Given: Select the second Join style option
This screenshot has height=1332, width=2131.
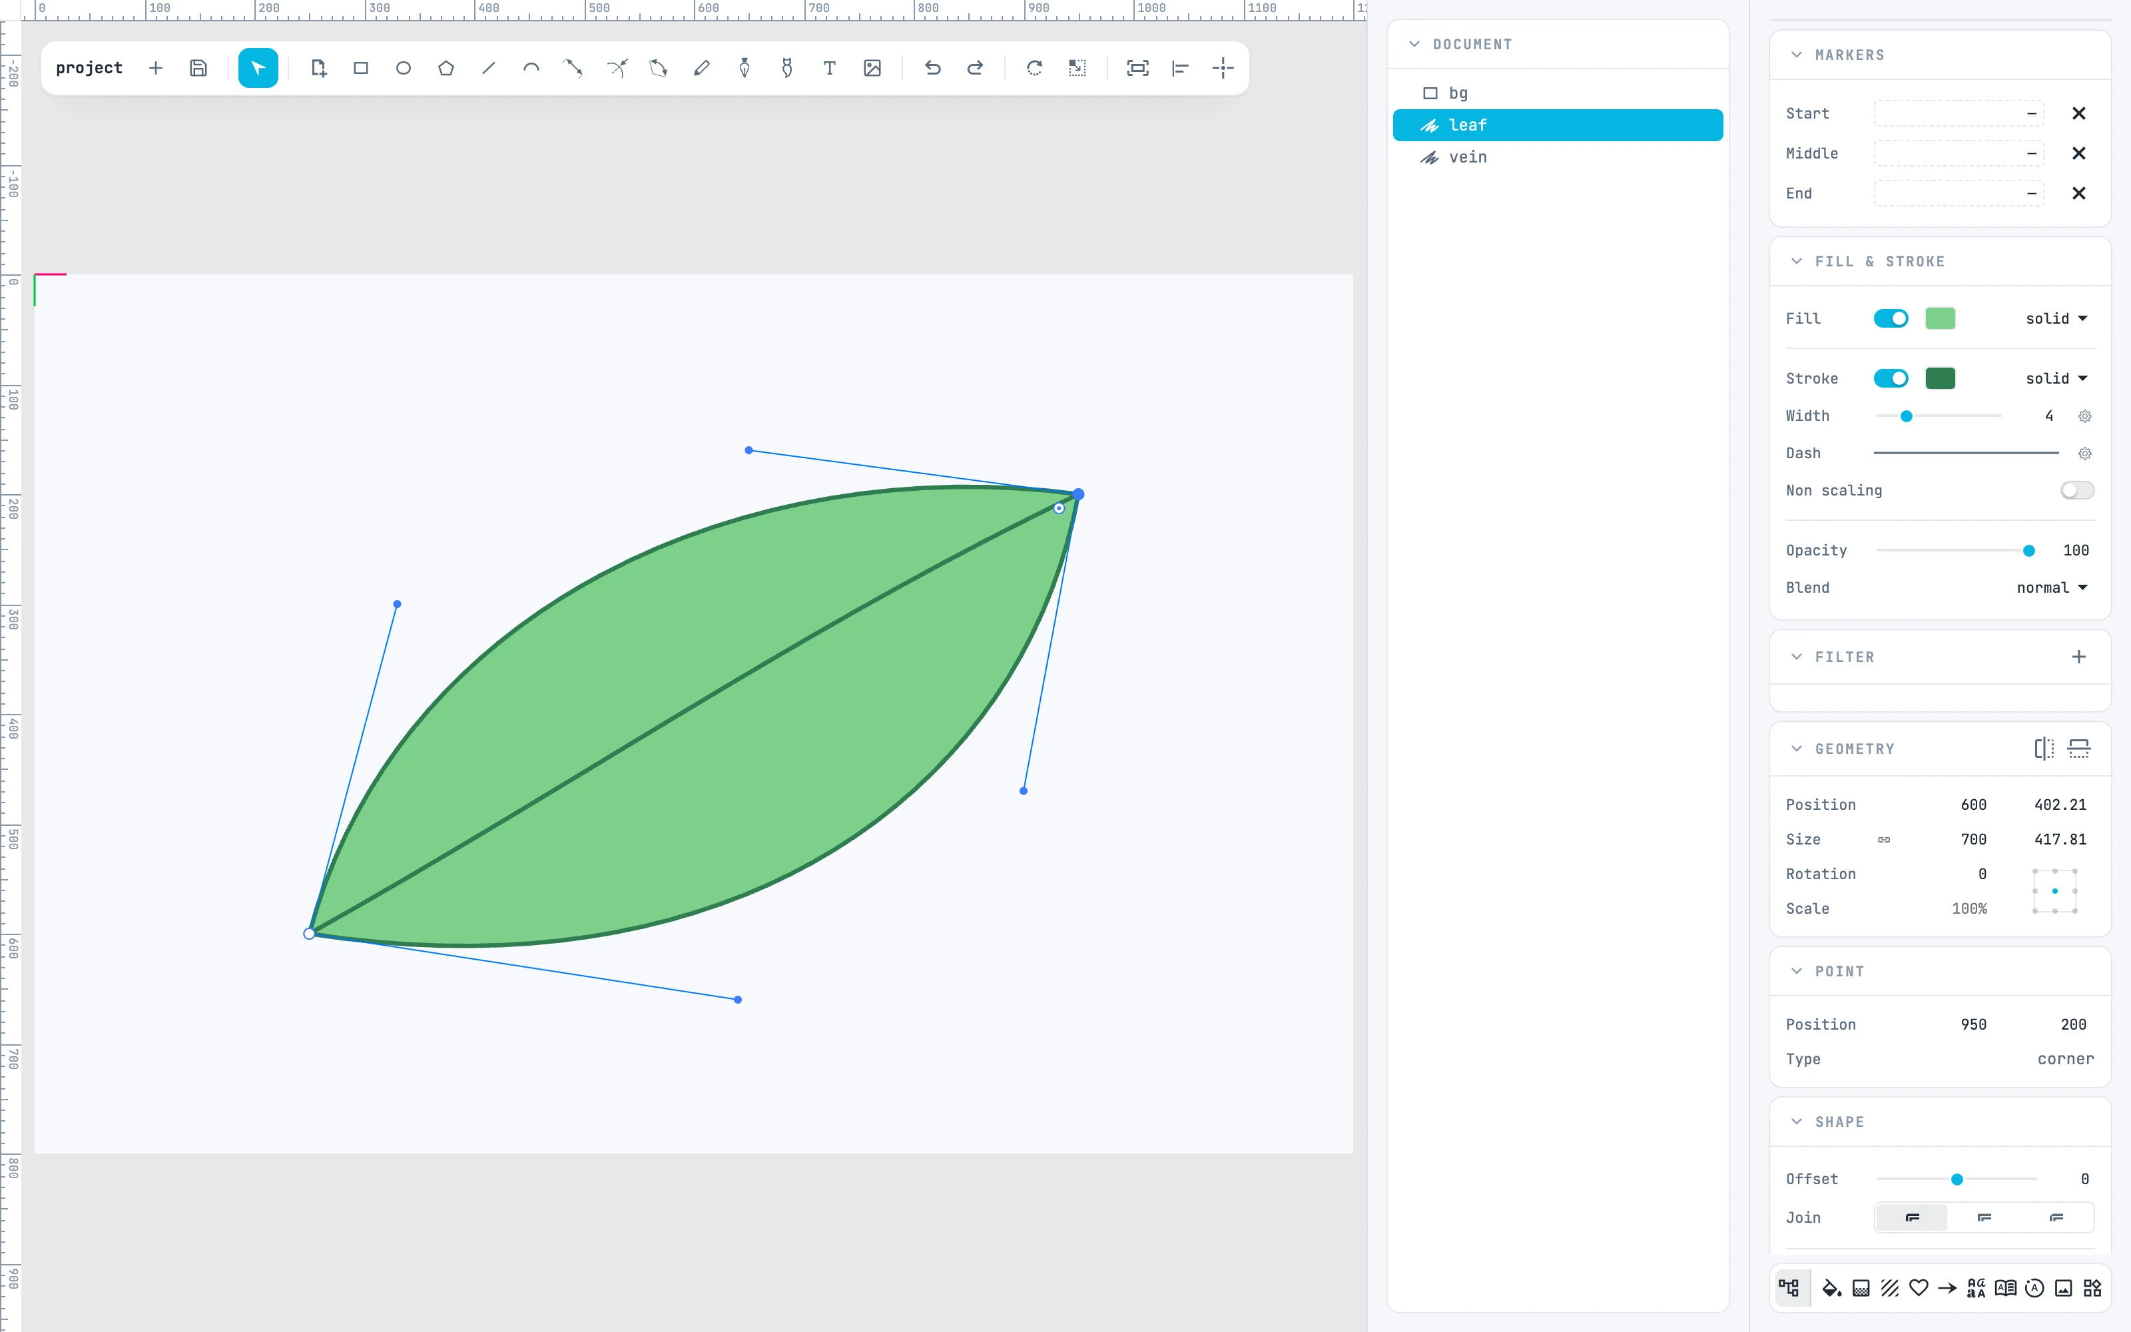Looking at the screenshot, I should click(1984, 1217).
